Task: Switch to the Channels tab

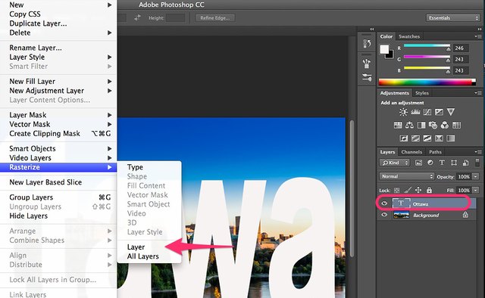Action: tap(411, 152)
